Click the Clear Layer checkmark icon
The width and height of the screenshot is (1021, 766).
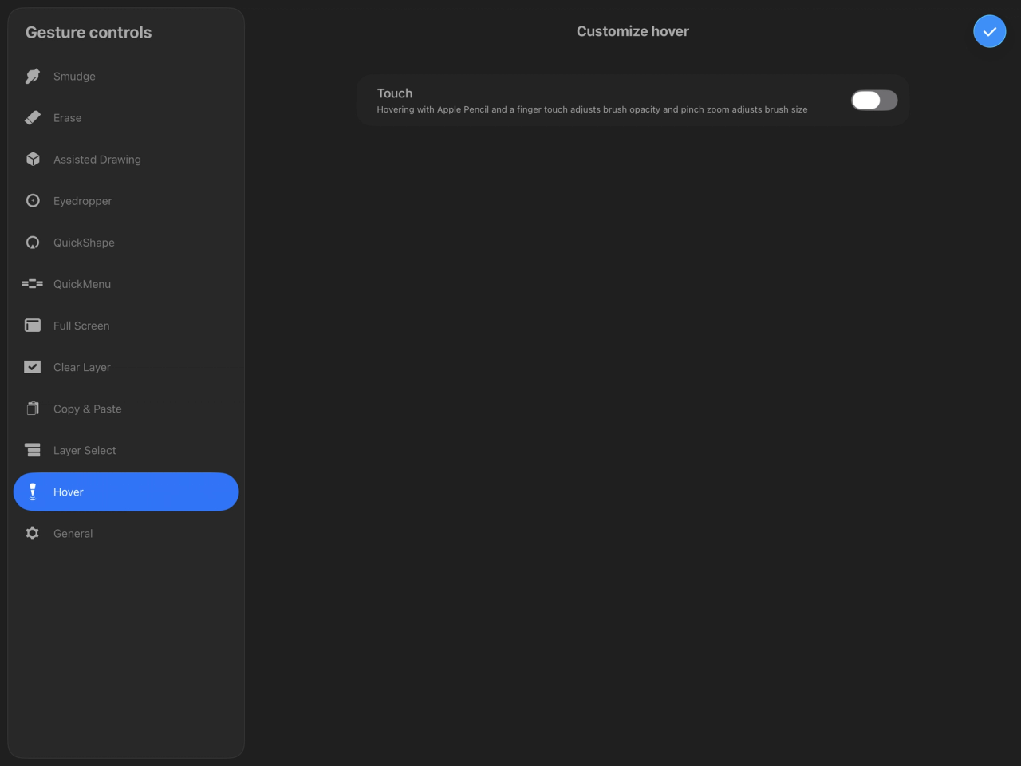coord(33,367)
